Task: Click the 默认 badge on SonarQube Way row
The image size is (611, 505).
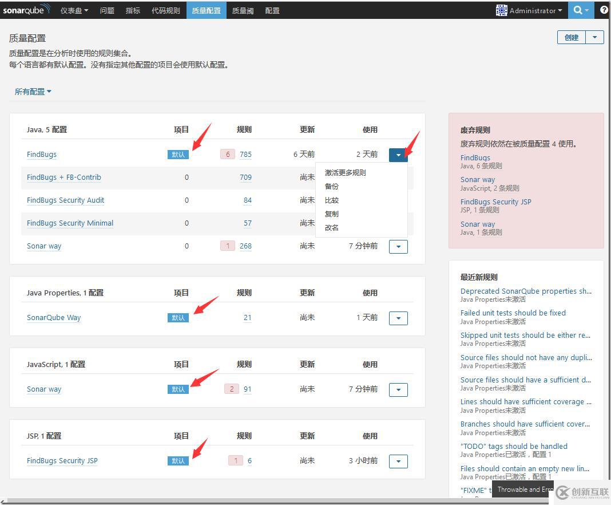Action: click(178, 317)
